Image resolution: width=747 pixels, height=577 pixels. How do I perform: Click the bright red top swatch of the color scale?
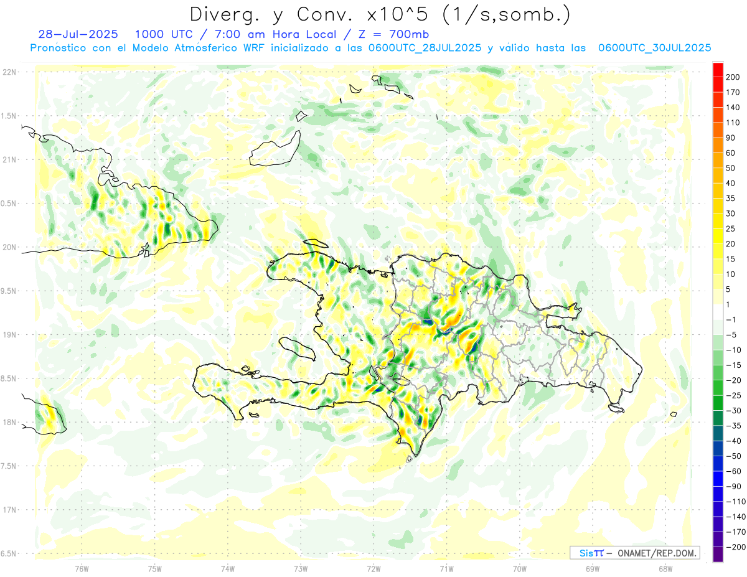(x=718, y=69)
